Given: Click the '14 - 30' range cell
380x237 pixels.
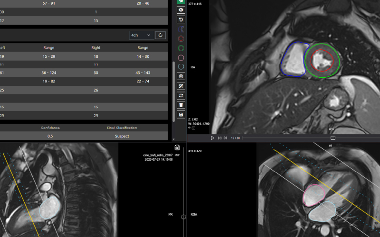Looking at the screenshot, I should 143,56.
